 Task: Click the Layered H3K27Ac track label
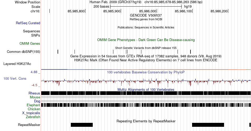click(17, 64)
